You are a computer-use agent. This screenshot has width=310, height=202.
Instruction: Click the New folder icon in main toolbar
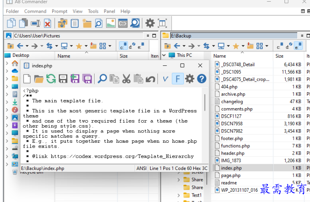point(87,23)
